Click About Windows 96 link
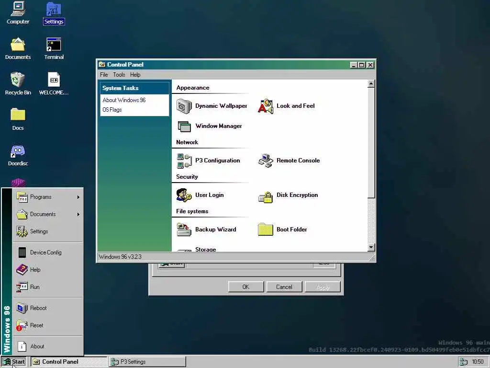490x368 pixels. click(124, 100)
